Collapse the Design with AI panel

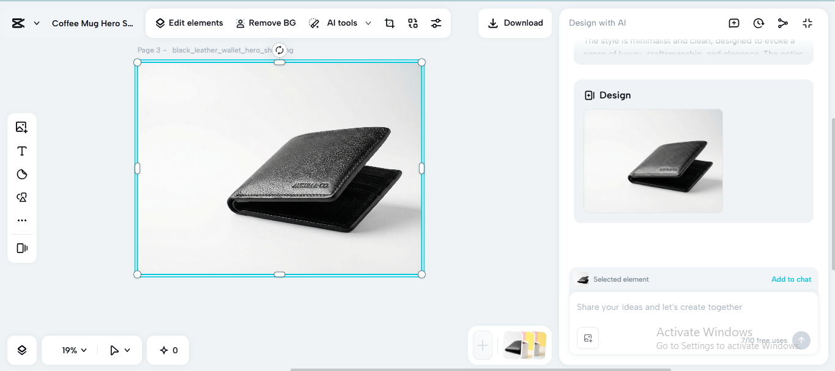(x=807, y=23)
